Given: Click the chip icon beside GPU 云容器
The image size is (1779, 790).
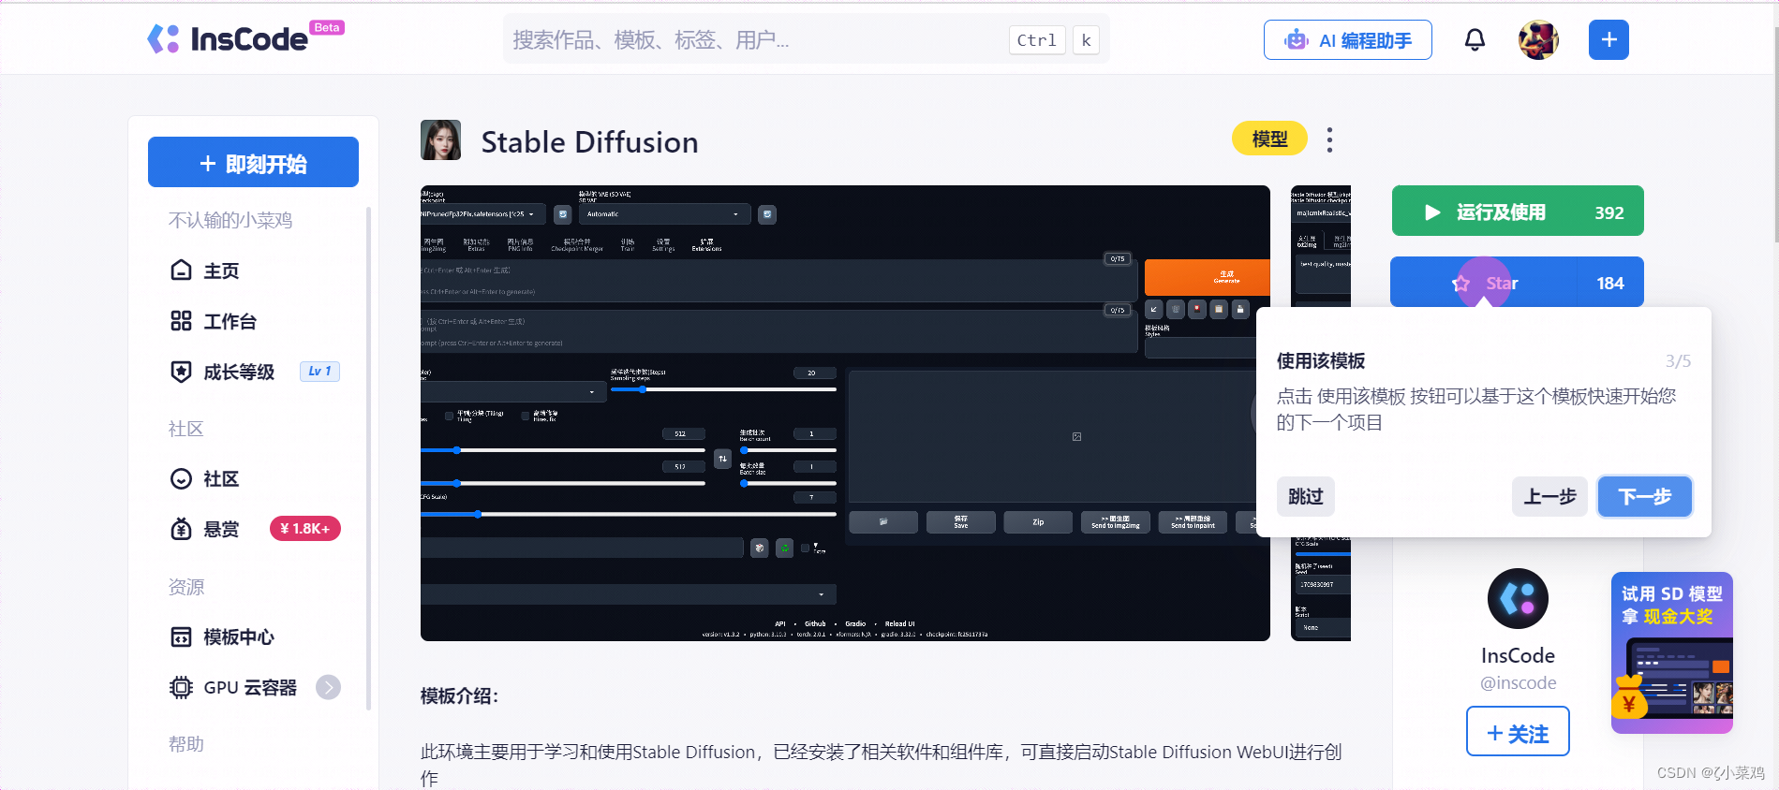Looking at the screenshot, I should pyautogui.click(x=181, y=687).
